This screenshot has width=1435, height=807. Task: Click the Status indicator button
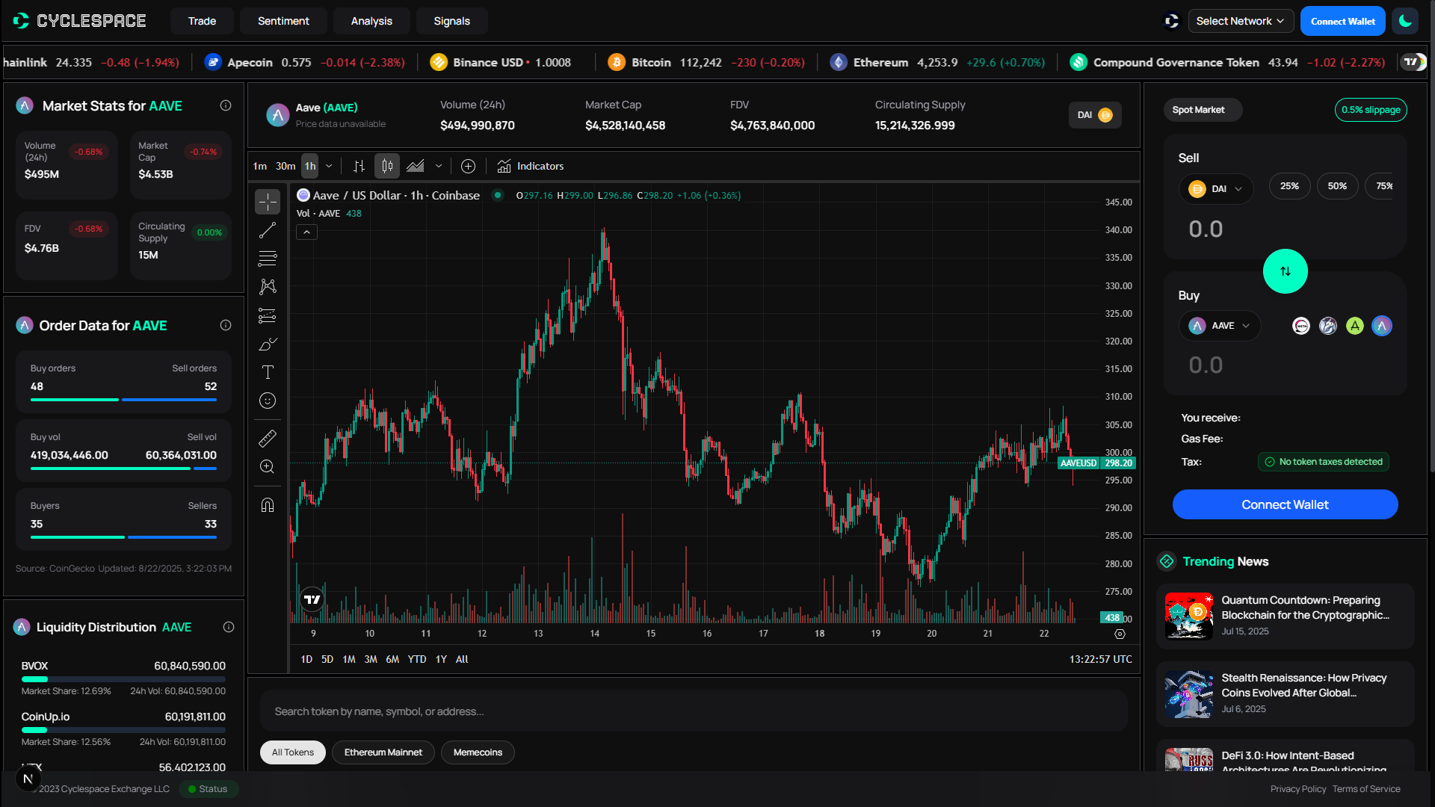pos(209,789)
